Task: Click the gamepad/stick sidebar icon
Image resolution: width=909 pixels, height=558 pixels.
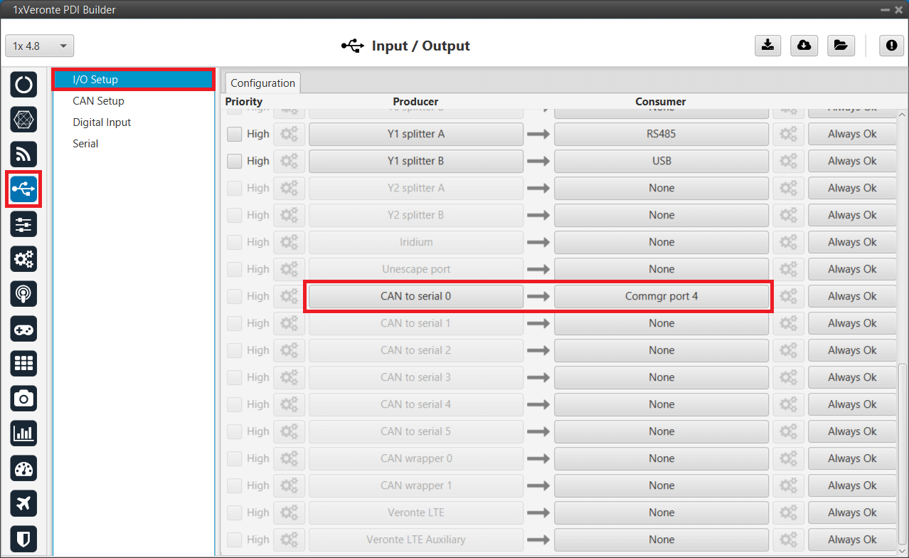Action: [x=23, y=329]
